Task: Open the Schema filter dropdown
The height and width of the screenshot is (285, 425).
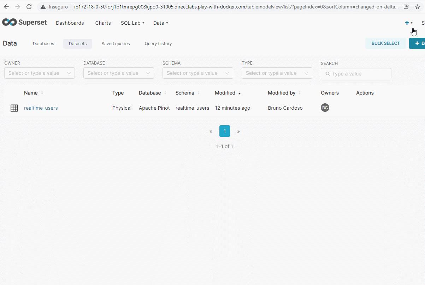Action: point(198,73)
